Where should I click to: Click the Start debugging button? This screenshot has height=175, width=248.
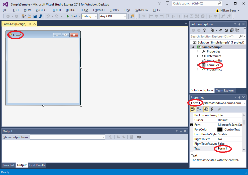pyautogui.click(x=72, y=16)
